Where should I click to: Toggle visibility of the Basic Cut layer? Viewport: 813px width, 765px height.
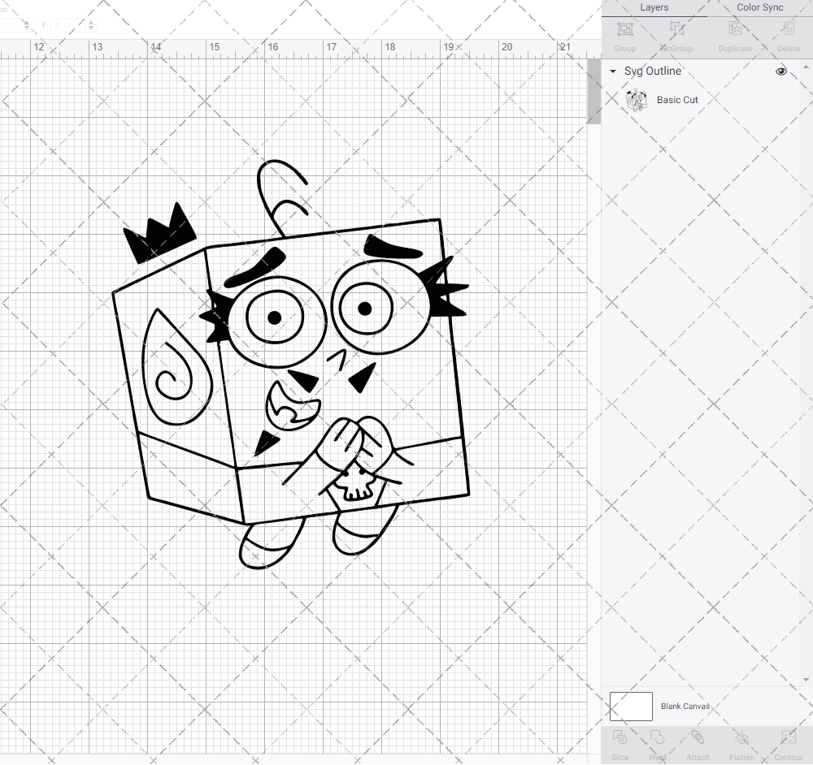[x=780, y=100]
